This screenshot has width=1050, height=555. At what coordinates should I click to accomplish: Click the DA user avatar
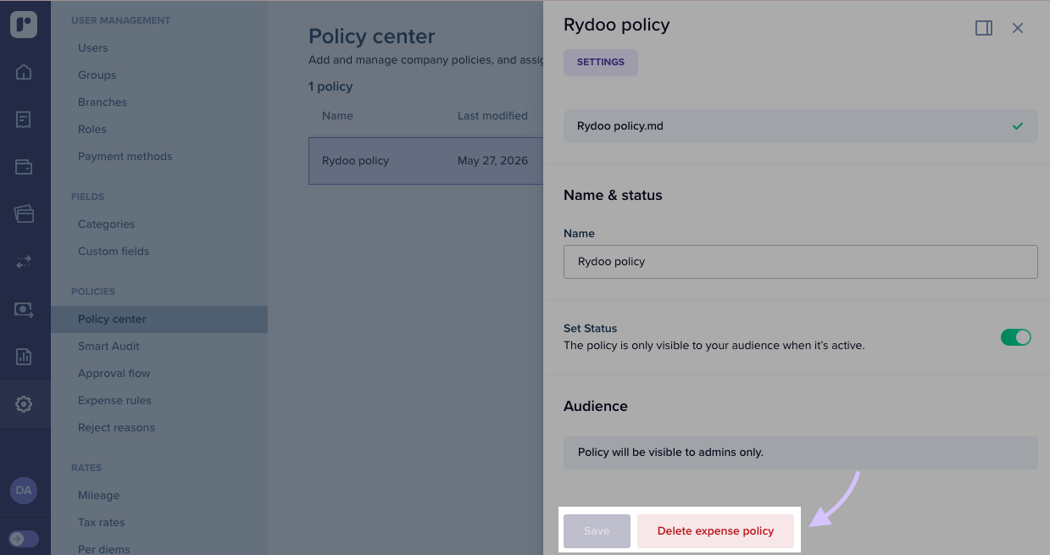point(24,490)
